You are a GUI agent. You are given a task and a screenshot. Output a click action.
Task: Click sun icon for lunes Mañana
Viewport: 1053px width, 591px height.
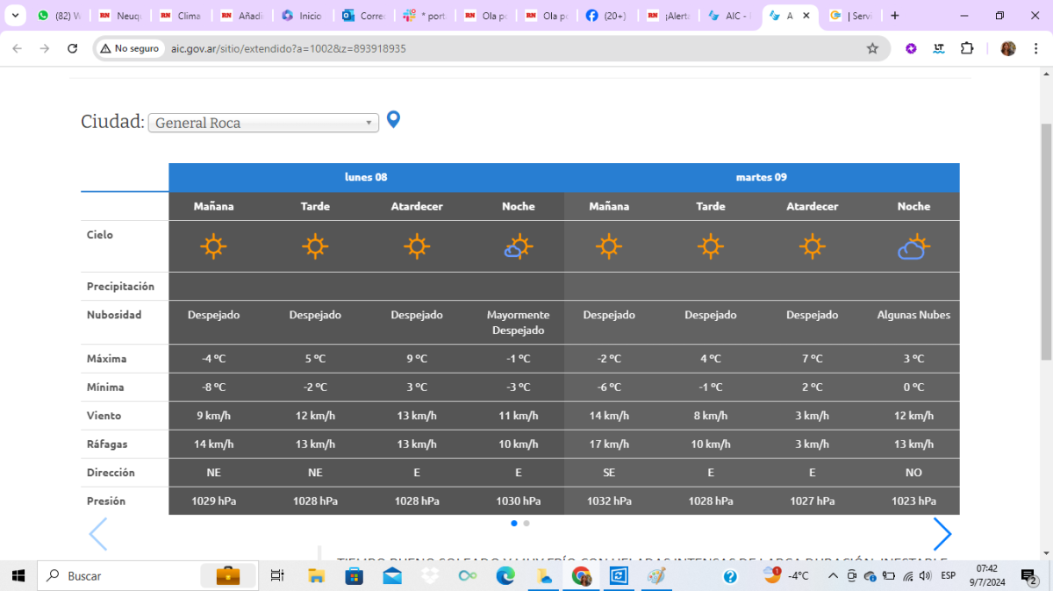[x=213, y=246]
